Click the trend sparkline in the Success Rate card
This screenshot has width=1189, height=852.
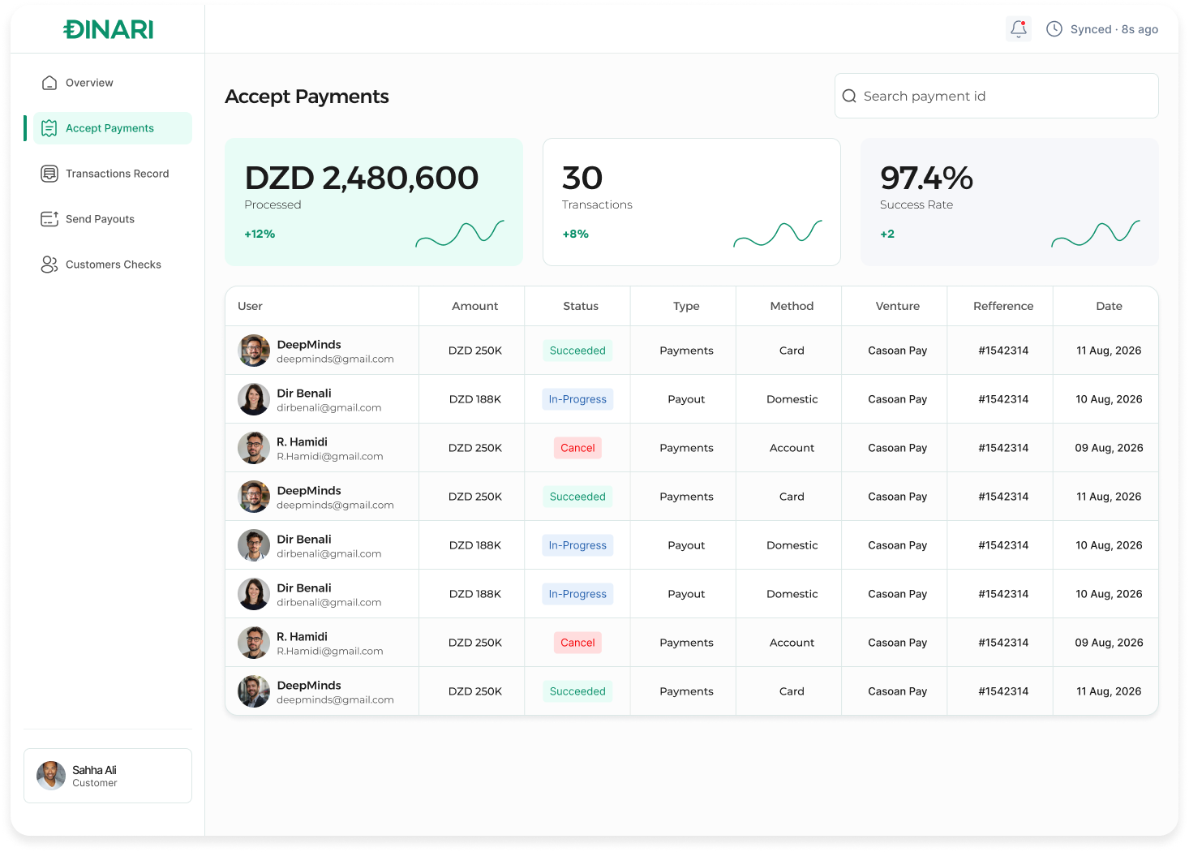point(1096,234)
